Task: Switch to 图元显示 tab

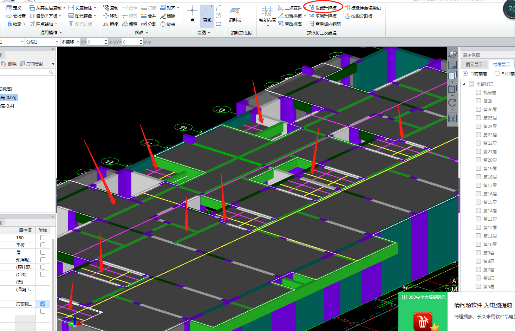Action: [474, 64]
